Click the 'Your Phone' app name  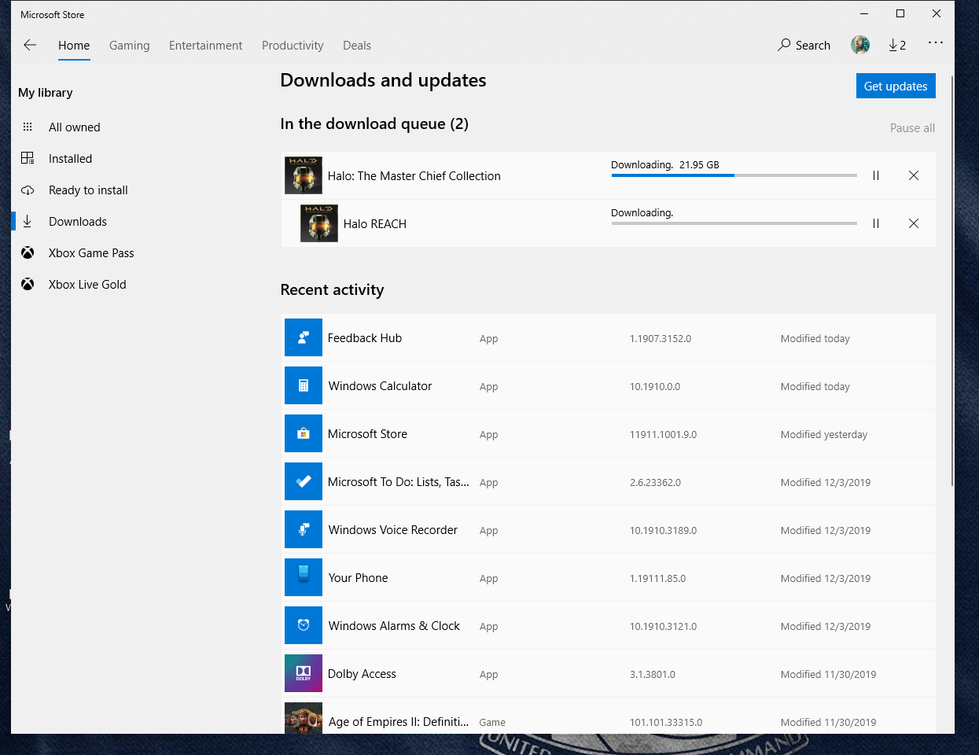point(358,578)
